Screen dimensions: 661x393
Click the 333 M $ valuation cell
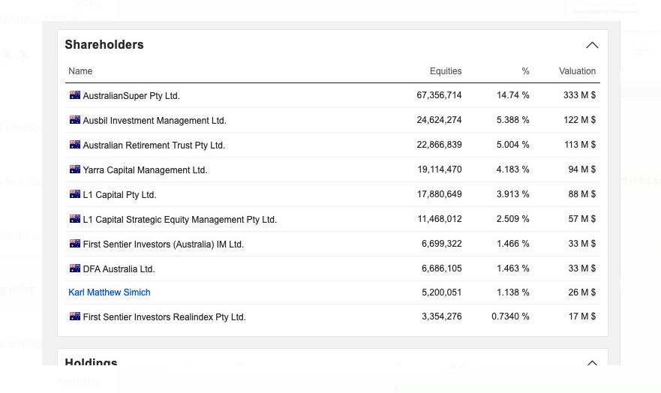tap(579, 95)
